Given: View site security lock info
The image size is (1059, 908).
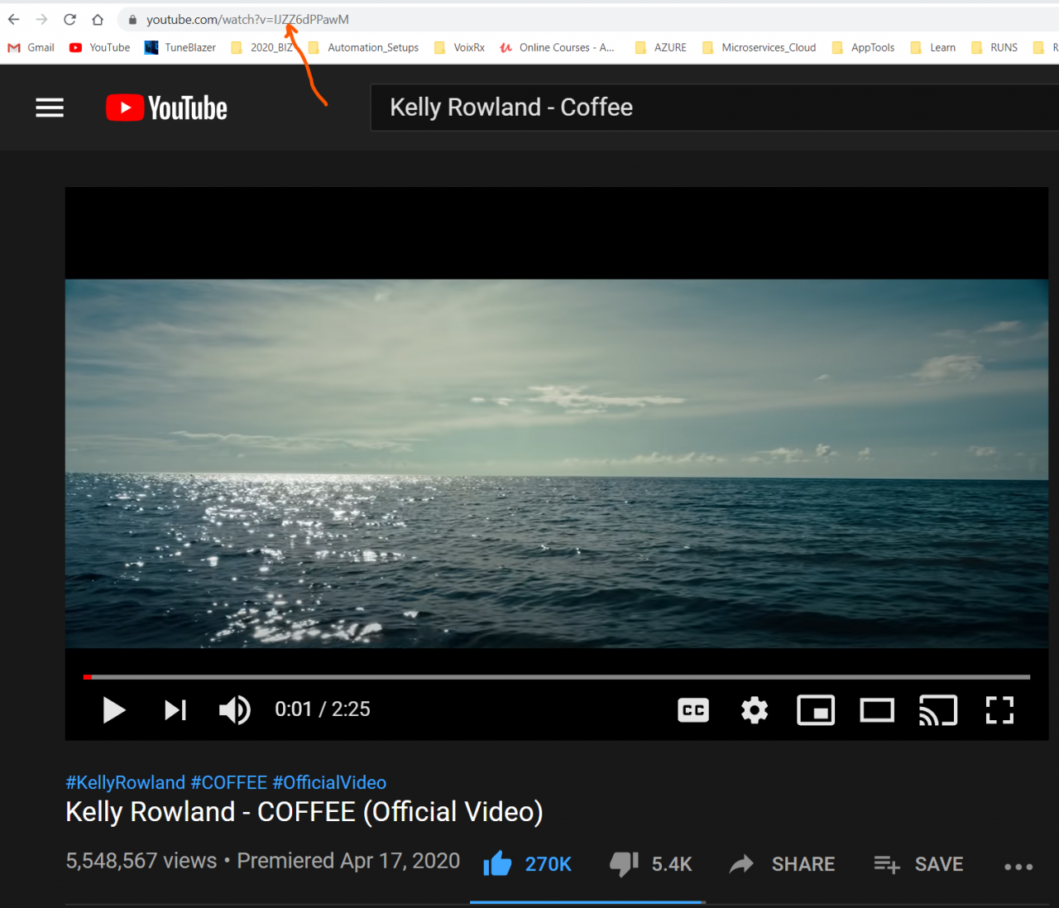Looking at the screenshot, I should point(132,19).
